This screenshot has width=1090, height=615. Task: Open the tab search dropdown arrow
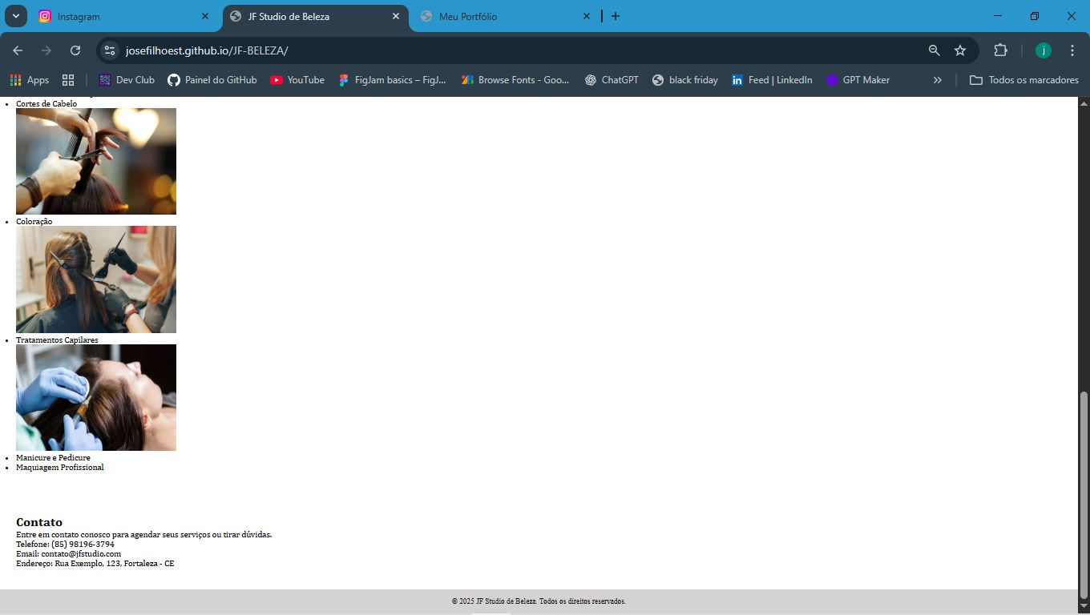point(15,16)
